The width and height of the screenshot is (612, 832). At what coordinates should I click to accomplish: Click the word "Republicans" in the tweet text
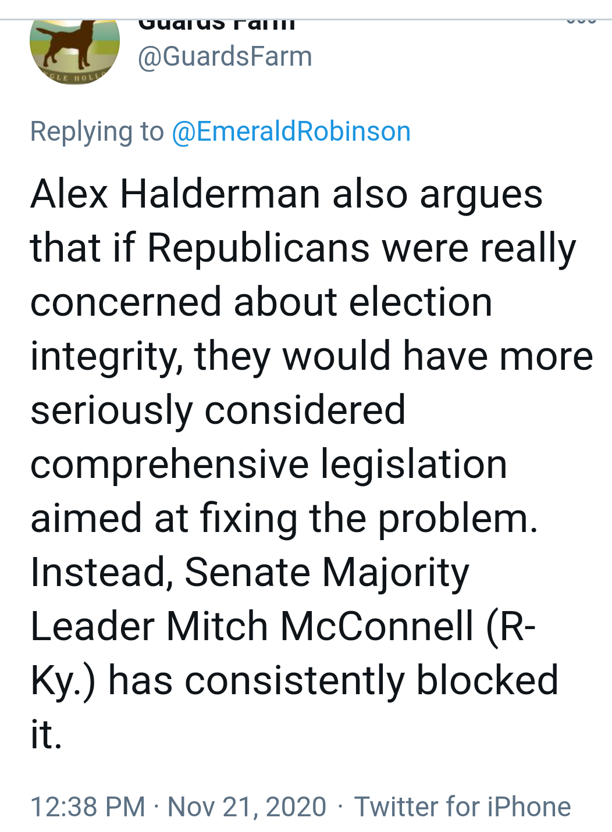[258, 248]
